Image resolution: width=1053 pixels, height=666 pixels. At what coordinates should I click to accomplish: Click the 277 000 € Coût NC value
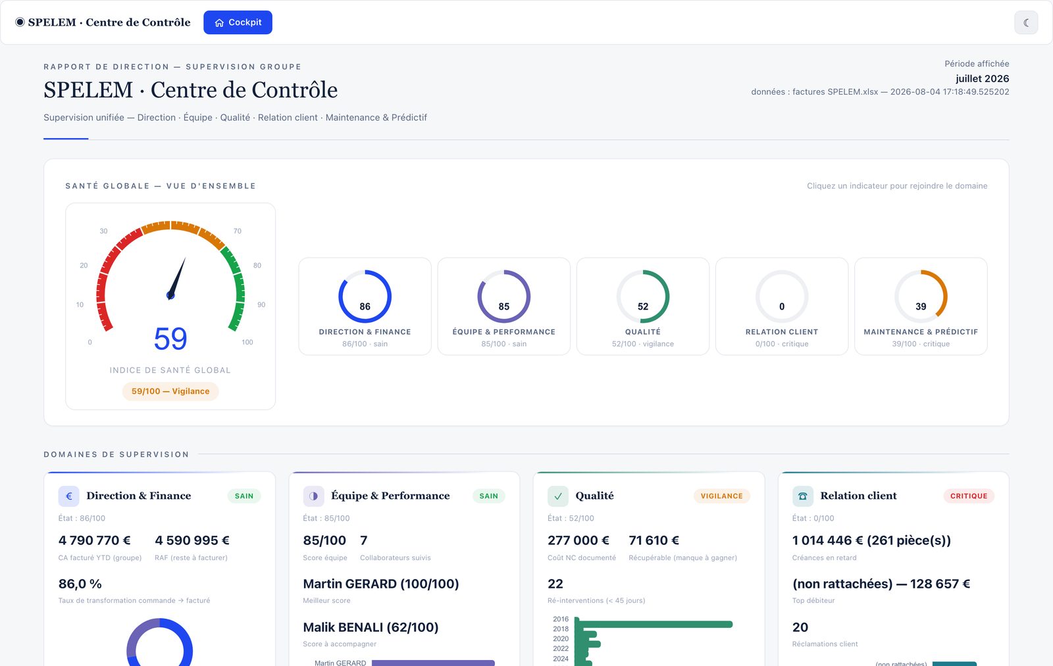click(x=578, y=540)
